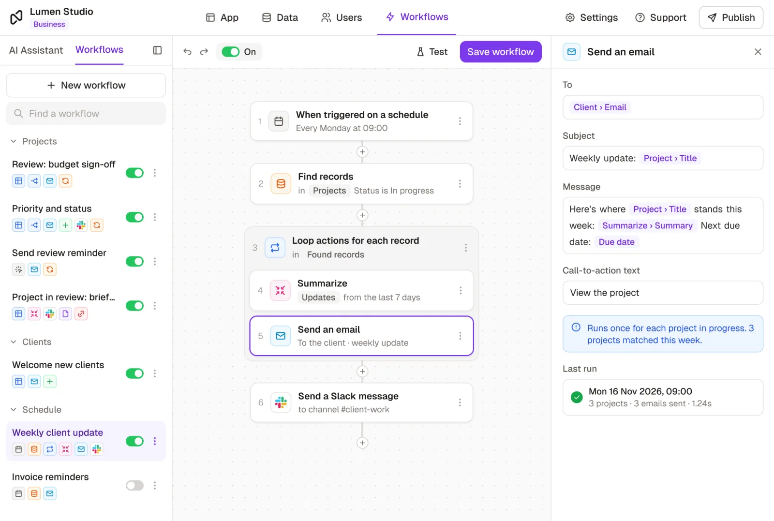Disable the Priority and status workflow
Screen dimensions: 774x521
click(134, 217)
